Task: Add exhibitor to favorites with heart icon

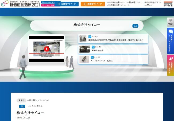Action: (x=170, y=22)
